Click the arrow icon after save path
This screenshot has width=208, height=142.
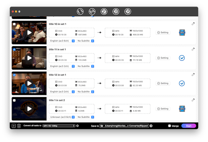[x=151, y=126]
